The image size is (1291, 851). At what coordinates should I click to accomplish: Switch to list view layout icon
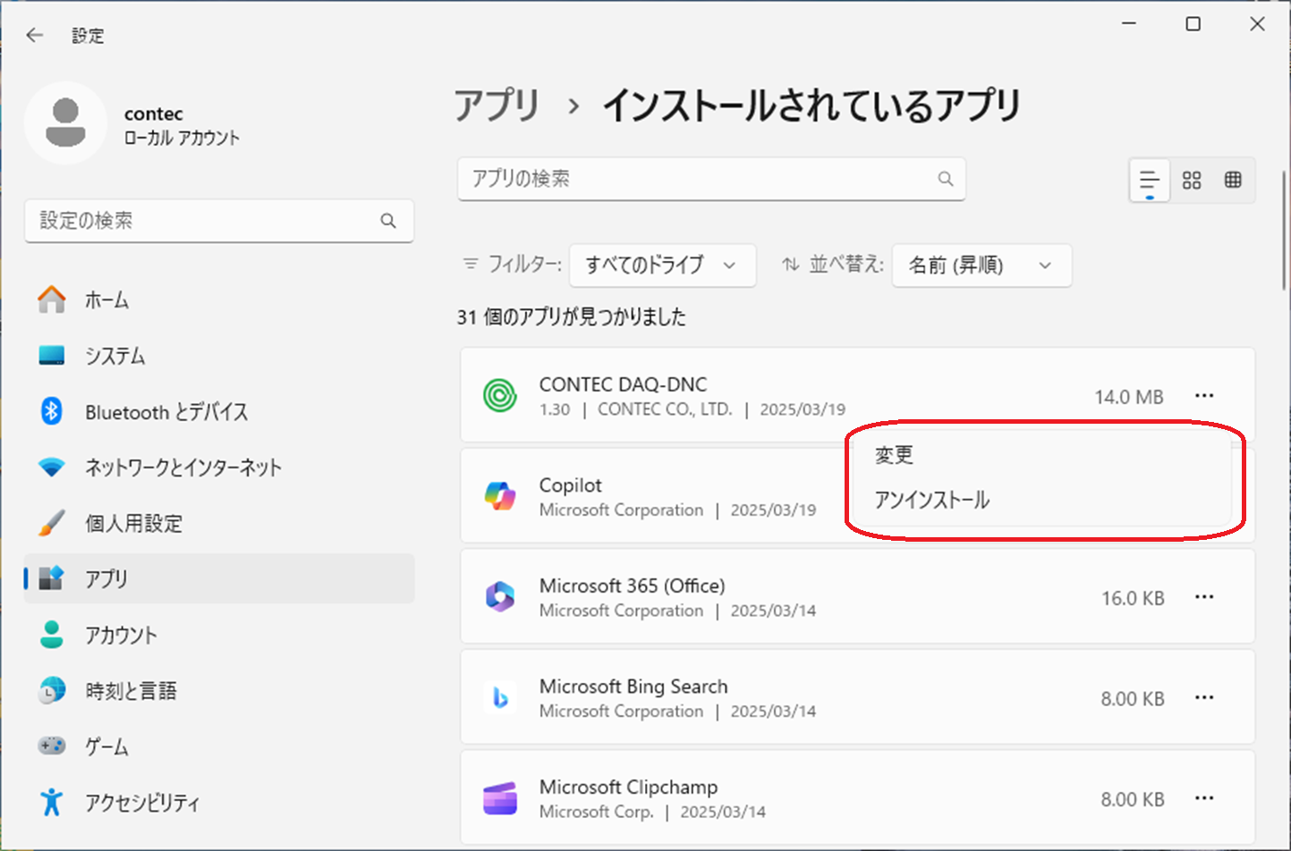(1150, 181)
